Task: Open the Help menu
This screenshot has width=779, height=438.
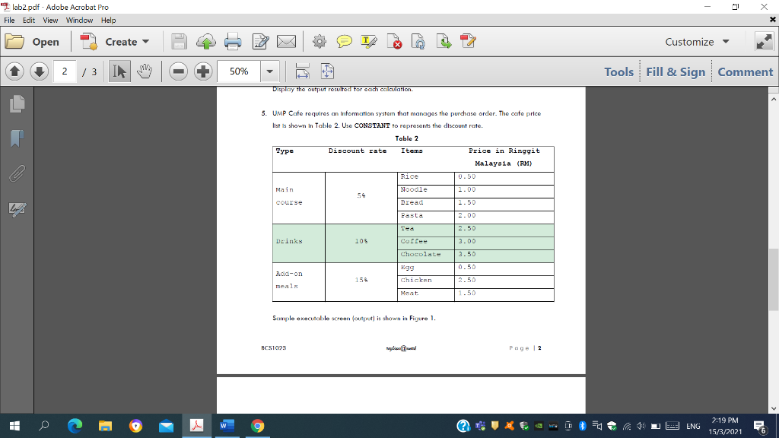Action: [108, 21]
